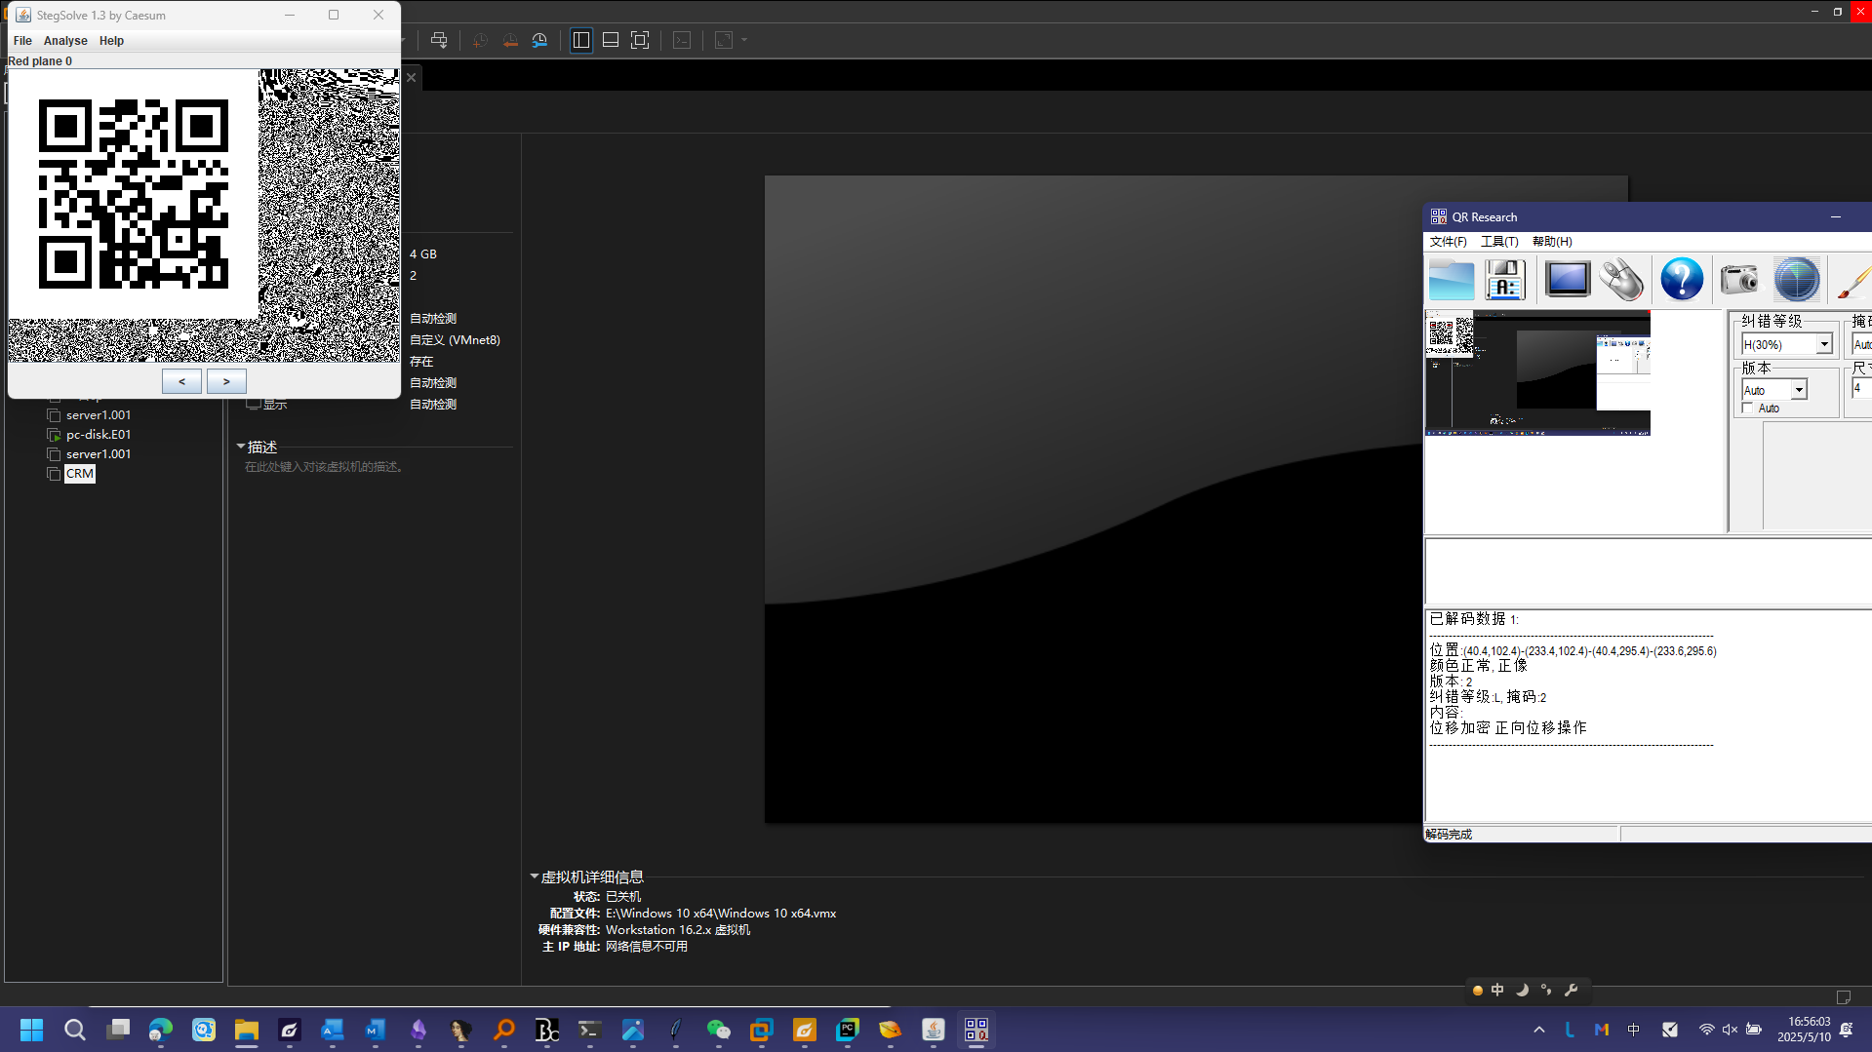Collapse the 描述 section in VMware

click(240, 447)
